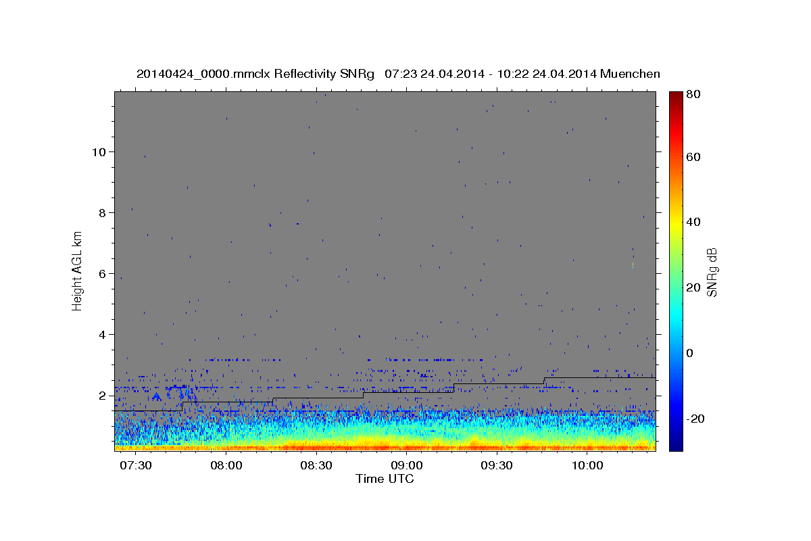The height and width of the screenshot is (541, 811).
Task: Click the 'SNRg dB' colorbar label
Action: click(x=711, y=272)
